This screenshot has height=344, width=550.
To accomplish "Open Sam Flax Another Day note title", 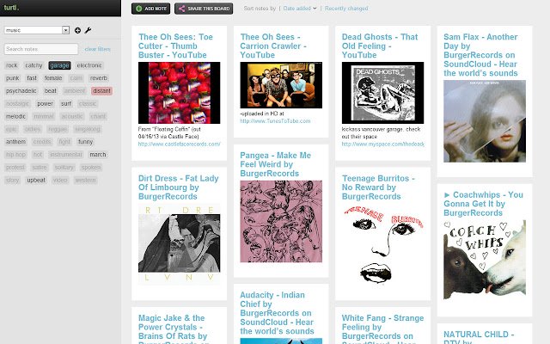I will (x=480, y=55).
